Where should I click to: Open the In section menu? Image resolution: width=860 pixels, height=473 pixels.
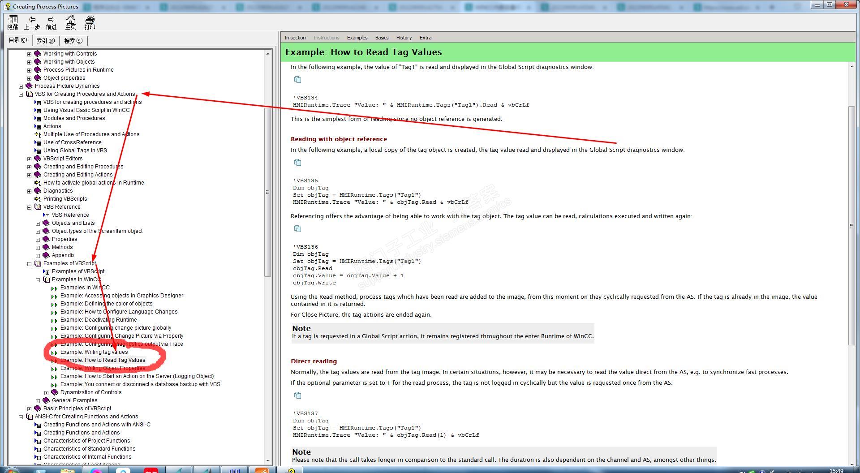(x=295, y=38)
